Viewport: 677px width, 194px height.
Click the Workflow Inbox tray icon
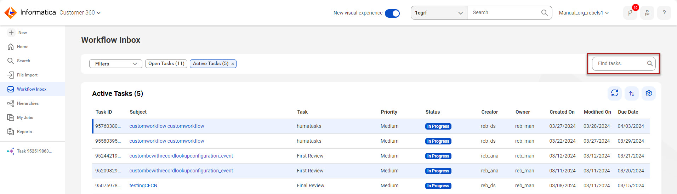[x=11, y=89]
